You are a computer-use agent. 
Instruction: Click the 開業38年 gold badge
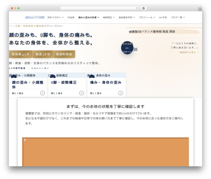tap(43, 54)
